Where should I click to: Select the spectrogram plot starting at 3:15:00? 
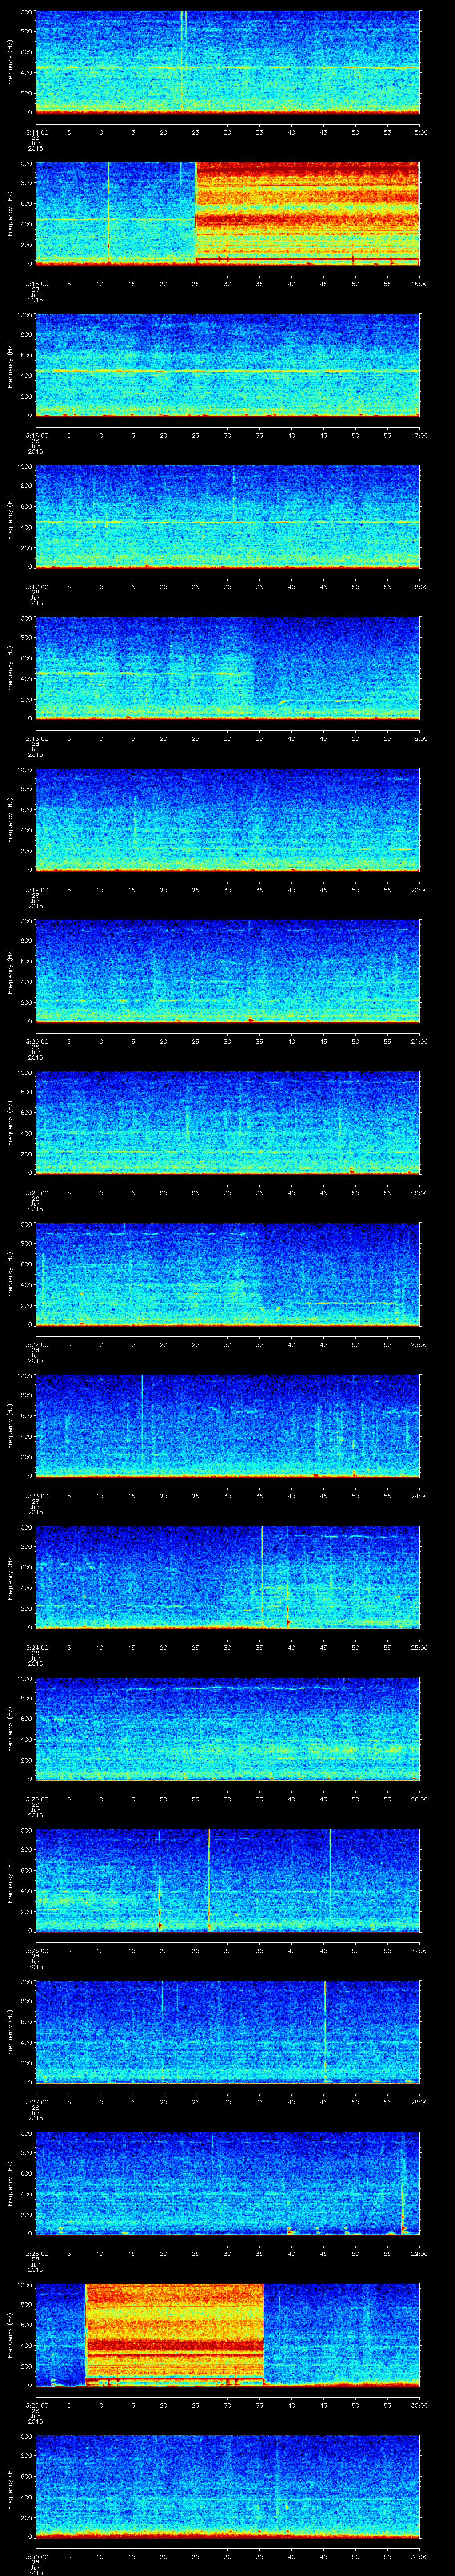click(228, 213)
